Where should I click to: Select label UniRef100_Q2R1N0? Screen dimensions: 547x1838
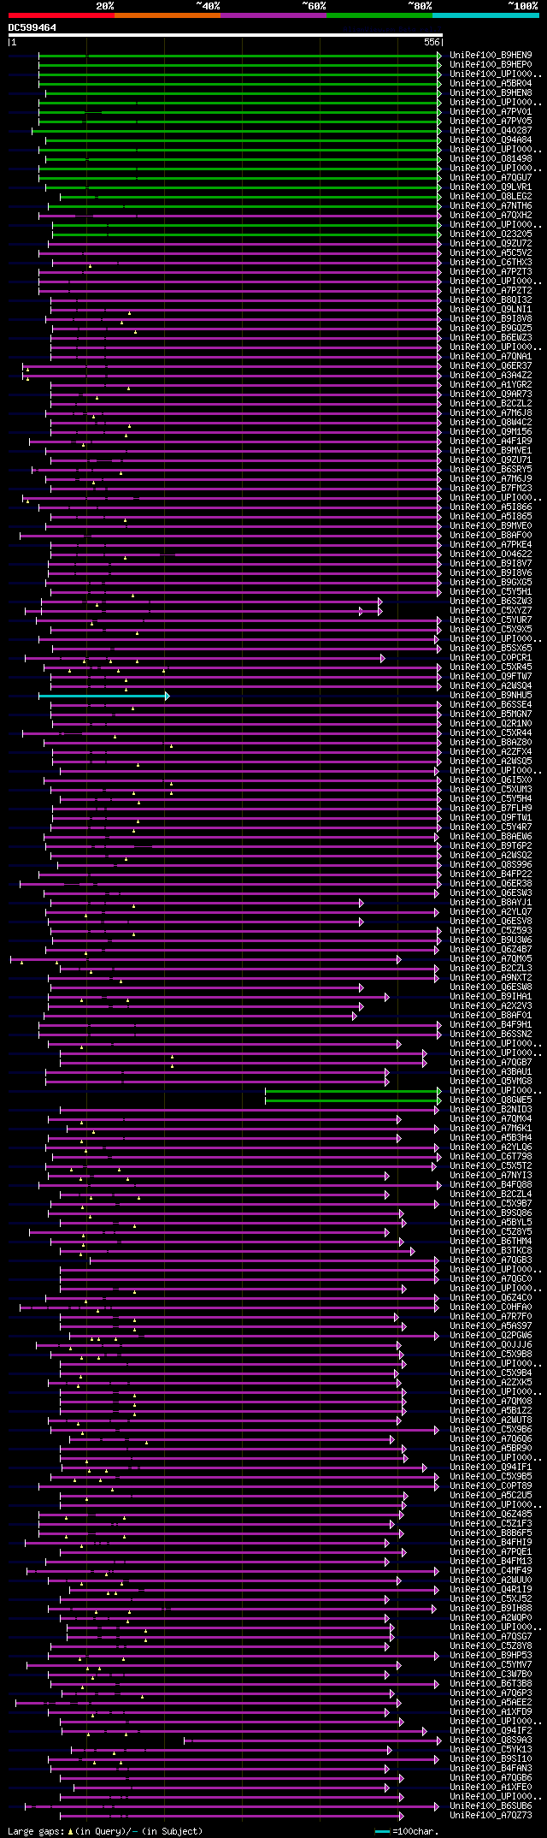(491, 724)
